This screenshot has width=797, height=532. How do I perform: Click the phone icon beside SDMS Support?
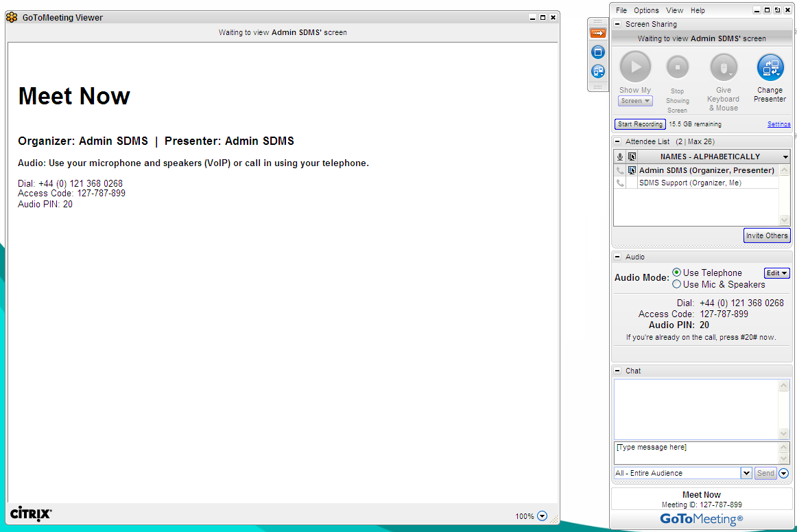pyautogui.click(x=620, y=183)
